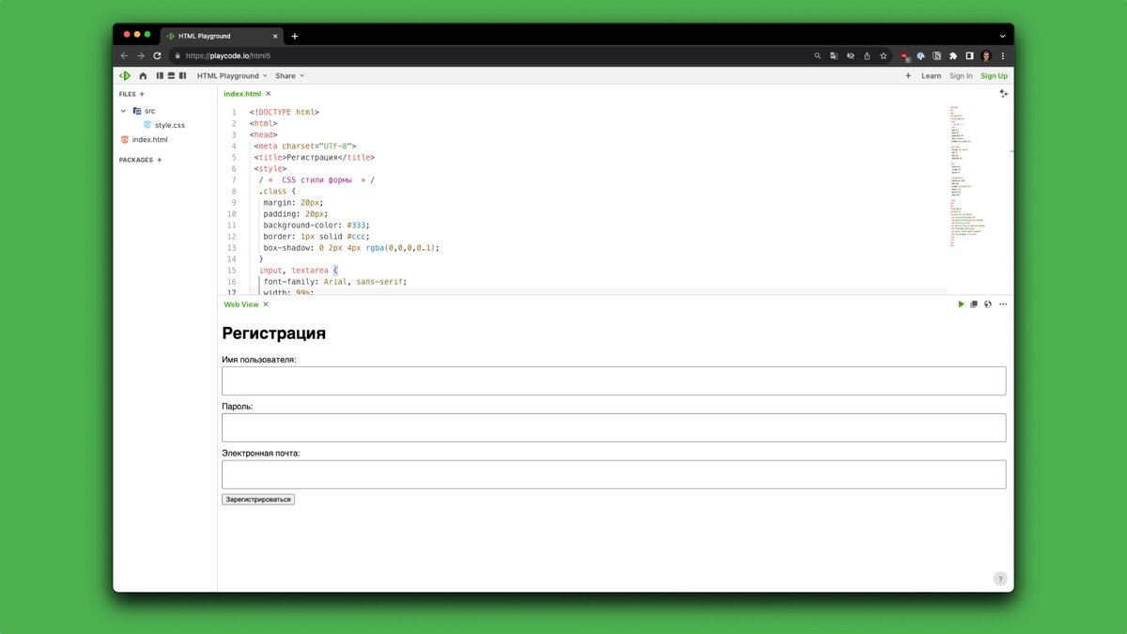Click the globe icon in Web View toolbar
Screen dimensions: 1127x634
pyautogui.click(x=988, y=304)
